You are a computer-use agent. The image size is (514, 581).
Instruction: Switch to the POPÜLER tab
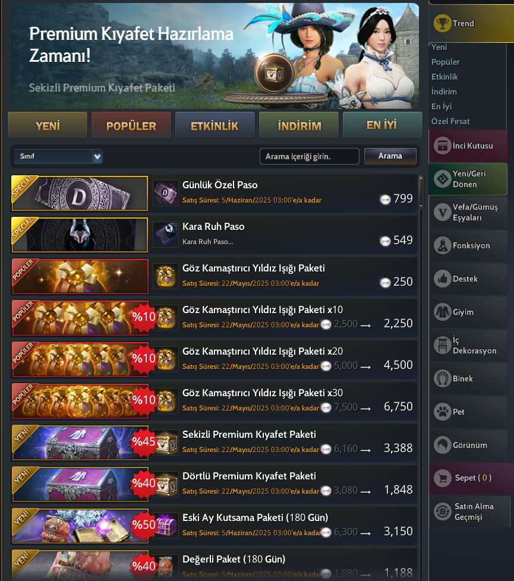pos(131,125)
